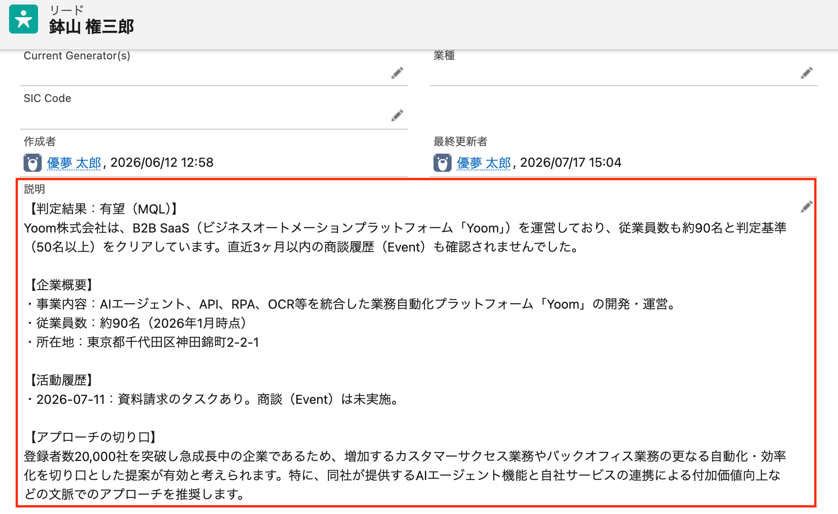Click the 最終更新者 bear avatar icon
838x514 pixels.
click(x=443, y=163)
